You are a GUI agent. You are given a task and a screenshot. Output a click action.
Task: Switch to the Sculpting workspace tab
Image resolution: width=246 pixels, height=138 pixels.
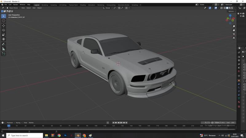click(54, 5)
